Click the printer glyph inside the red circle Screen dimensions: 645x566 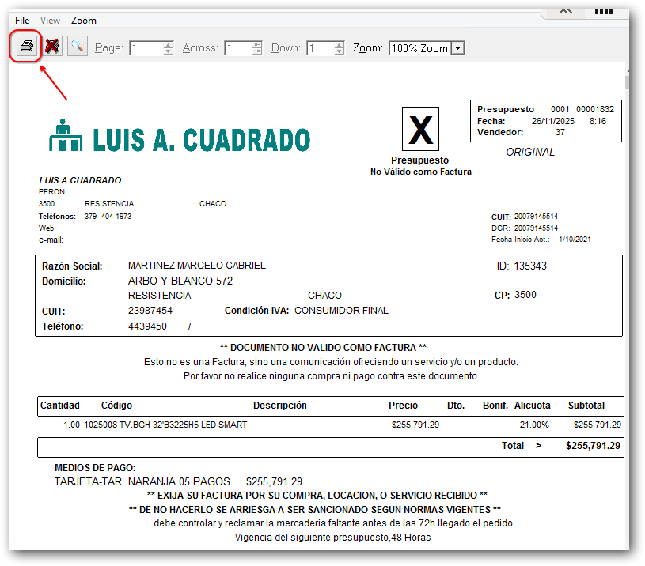pyautogui.click(x=26, y=47)
